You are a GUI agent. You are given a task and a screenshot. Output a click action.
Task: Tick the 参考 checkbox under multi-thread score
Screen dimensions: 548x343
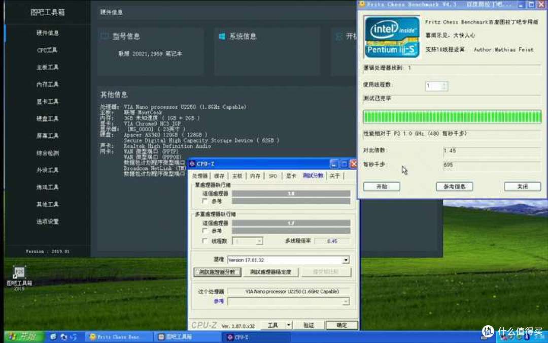(205, 231)
